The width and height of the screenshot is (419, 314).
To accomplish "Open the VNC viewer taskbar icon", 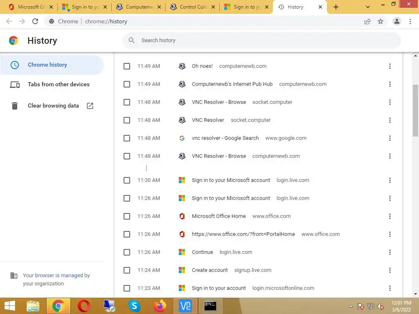I will 185,306.
